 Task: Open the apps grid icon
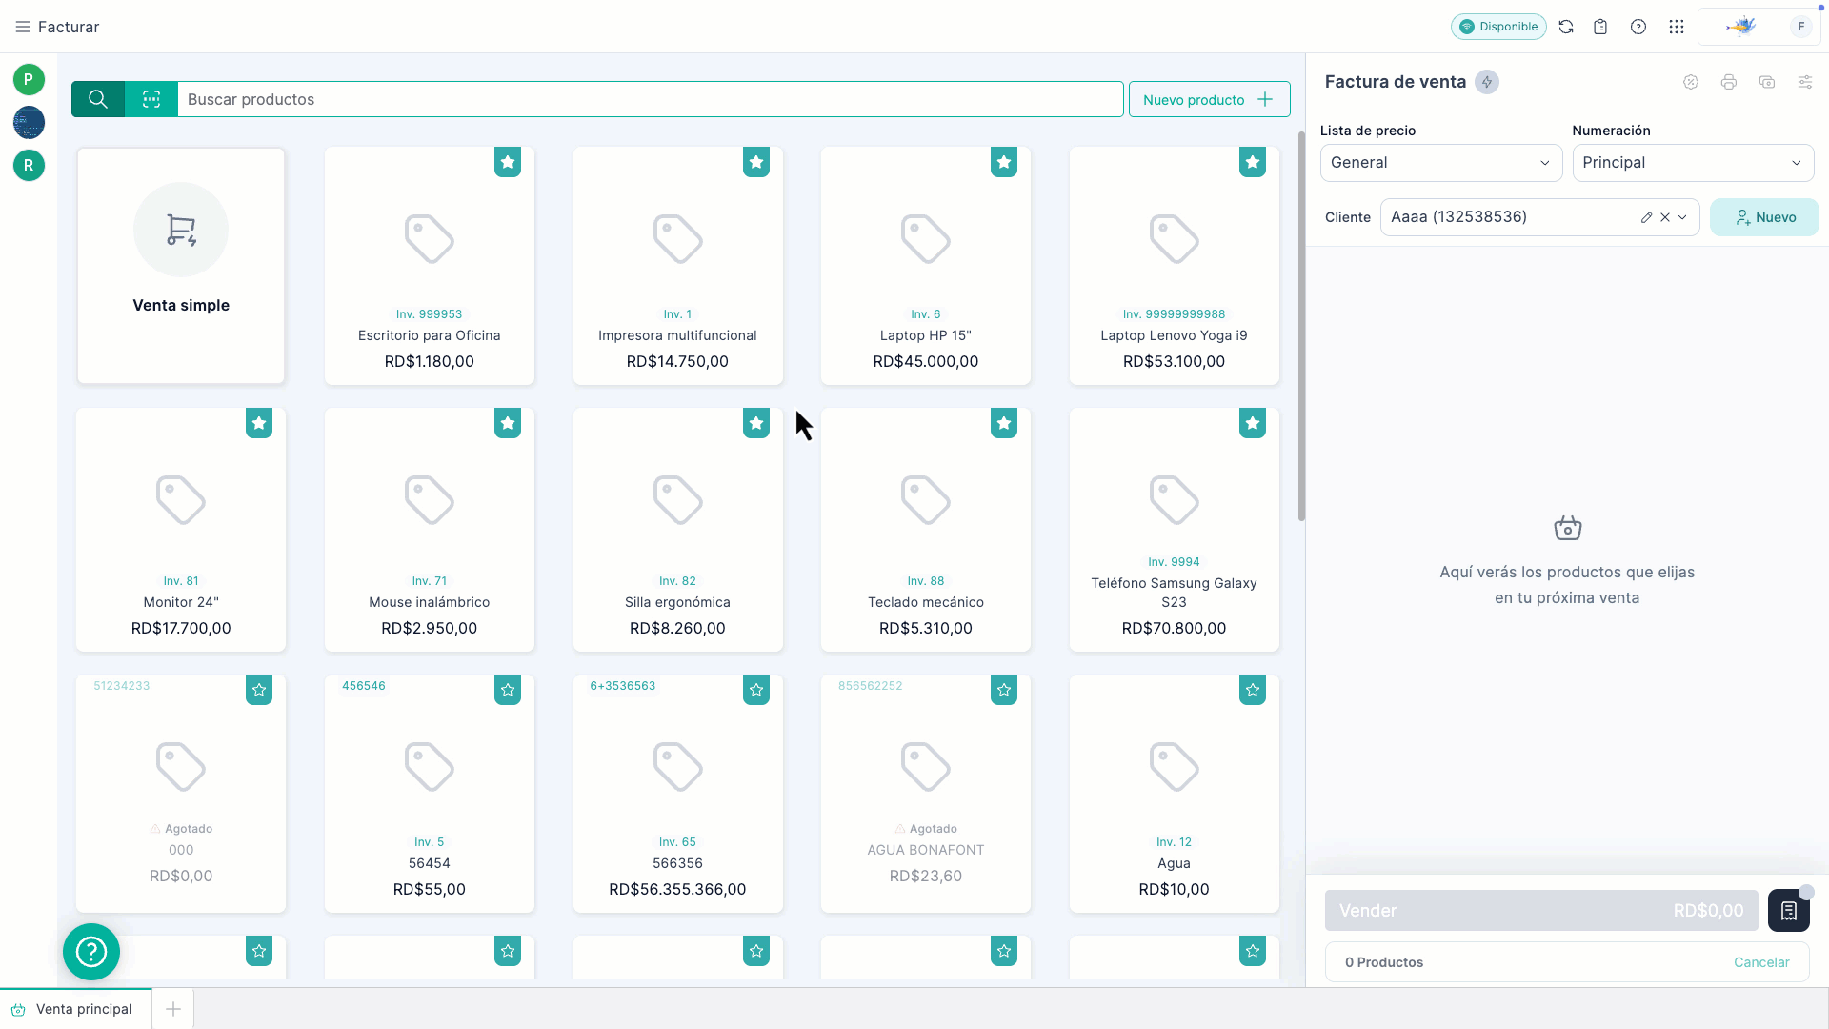pos(1677,27)
